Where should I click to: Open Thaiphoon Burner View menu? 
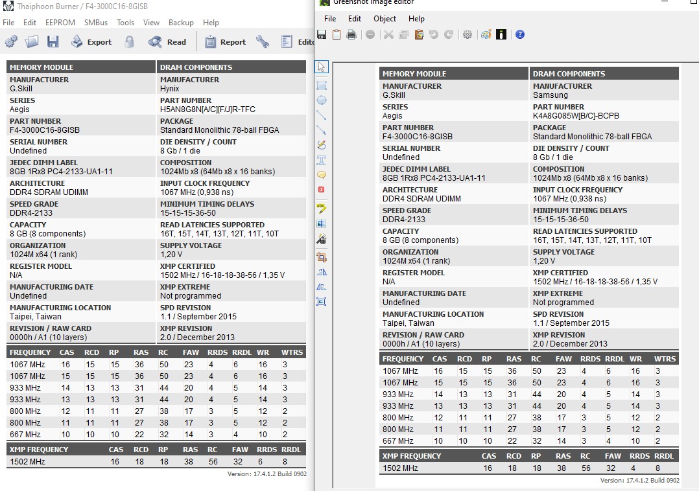[151, 22]
